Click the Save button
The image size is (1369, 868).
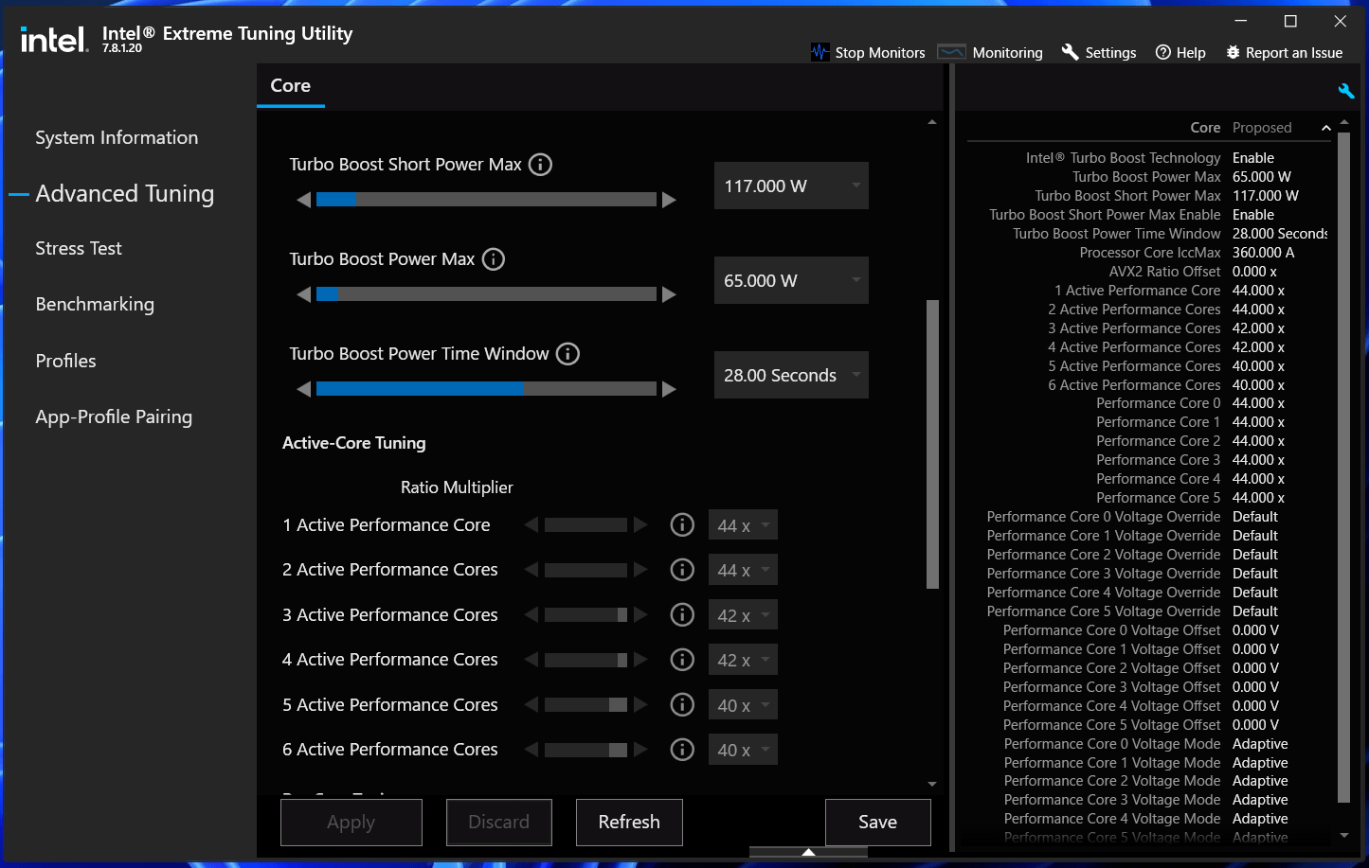[x=878, y=822]
